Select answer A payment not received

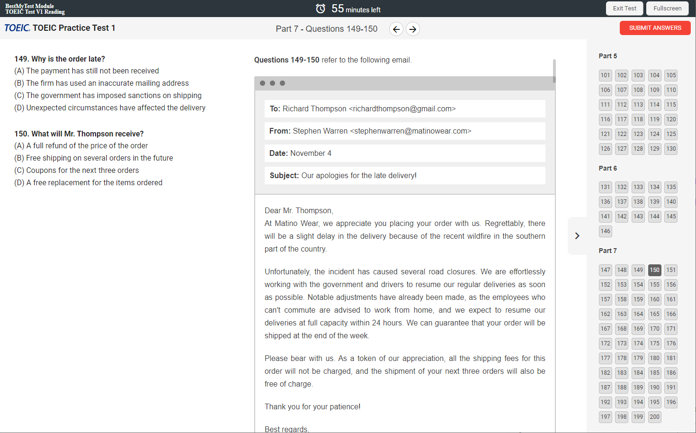(87, 71)
